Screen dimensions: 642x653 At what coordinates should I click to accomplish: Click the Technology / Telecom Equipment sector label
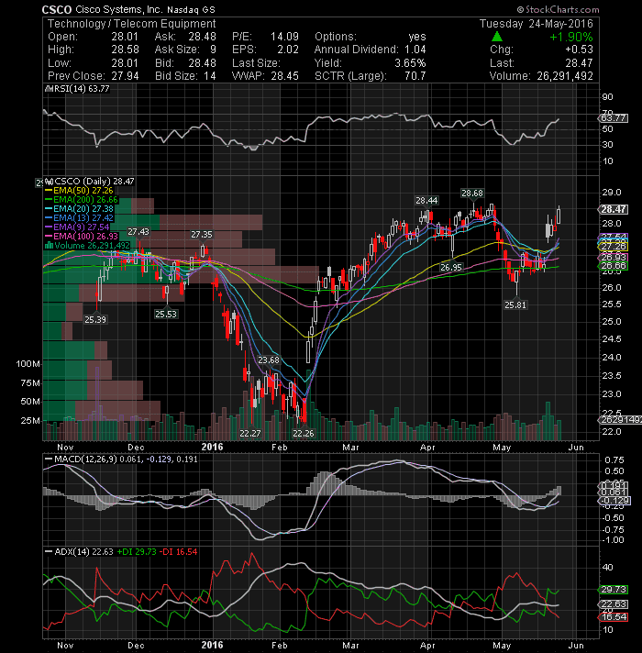[x=131, y=24]
